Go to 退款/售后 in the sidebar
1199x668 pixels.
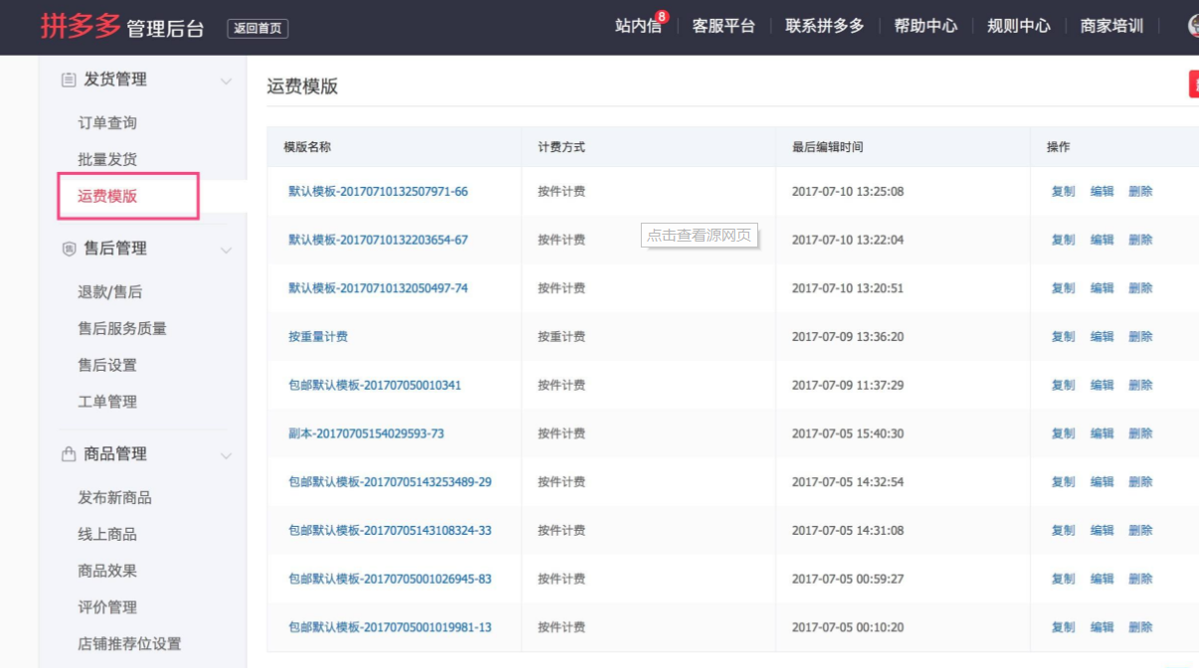tap(110, 292)
